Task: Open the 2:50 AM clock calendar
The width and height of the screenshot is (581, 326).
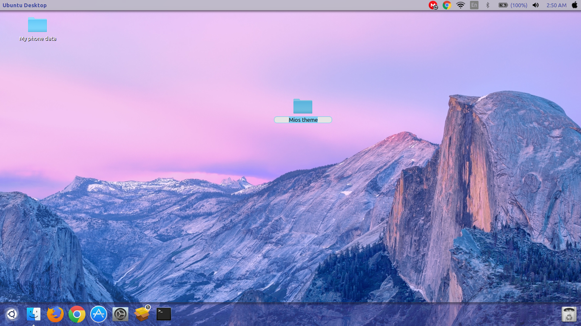Action: [556, 5]
